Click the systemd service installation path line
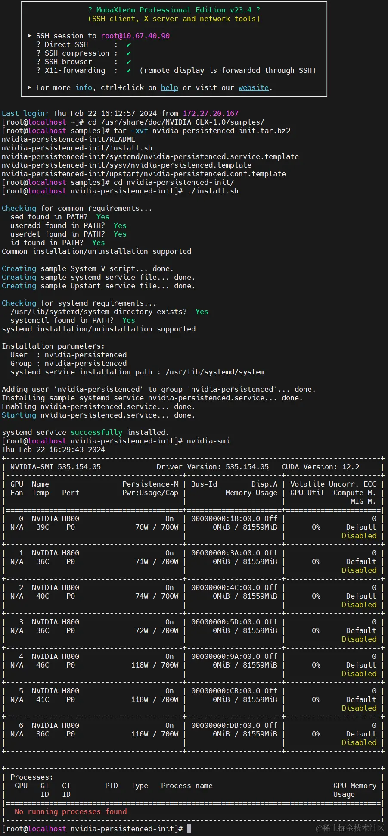 (137, 372)
